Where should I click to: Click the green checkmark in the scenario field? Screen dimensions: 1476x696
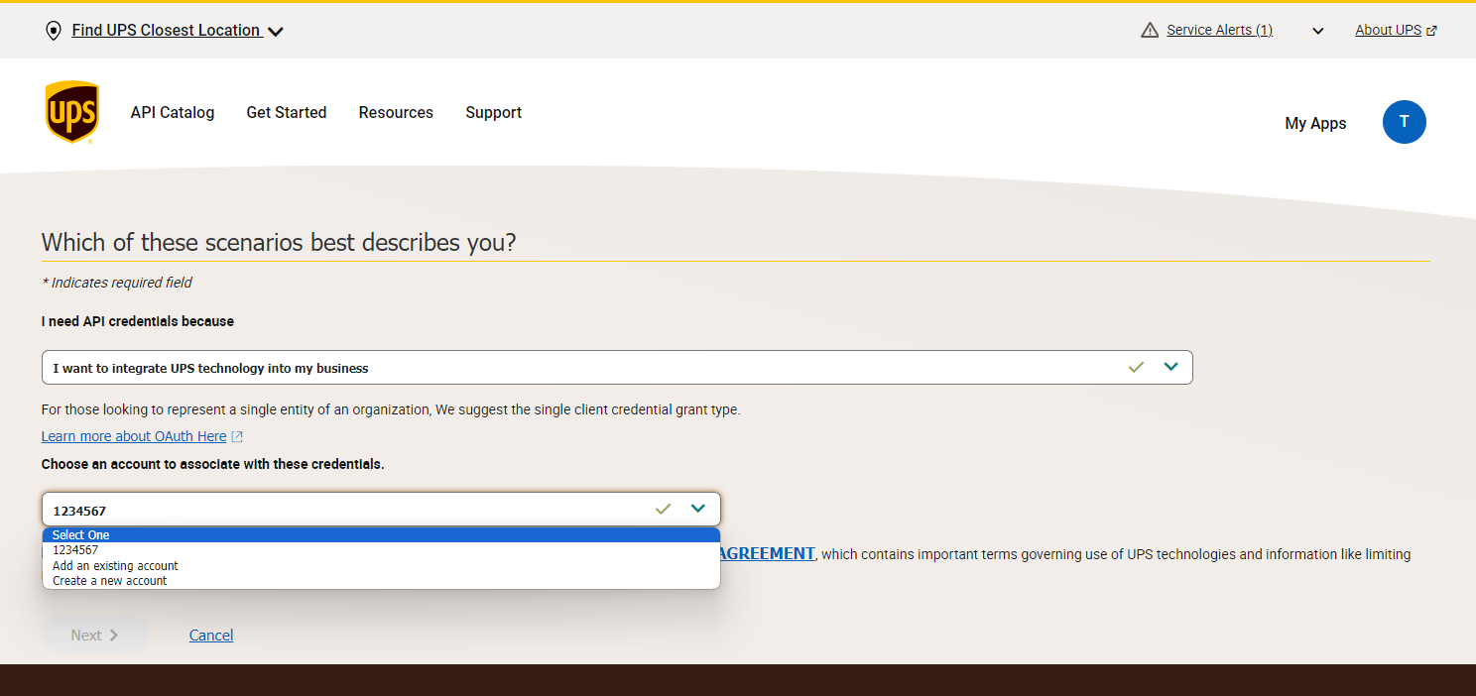coord(1136,366)
